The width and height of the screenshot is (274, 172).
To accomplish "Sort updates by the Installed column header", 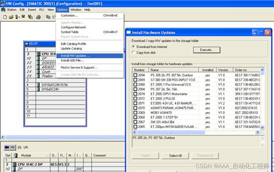I will (208, 70).
